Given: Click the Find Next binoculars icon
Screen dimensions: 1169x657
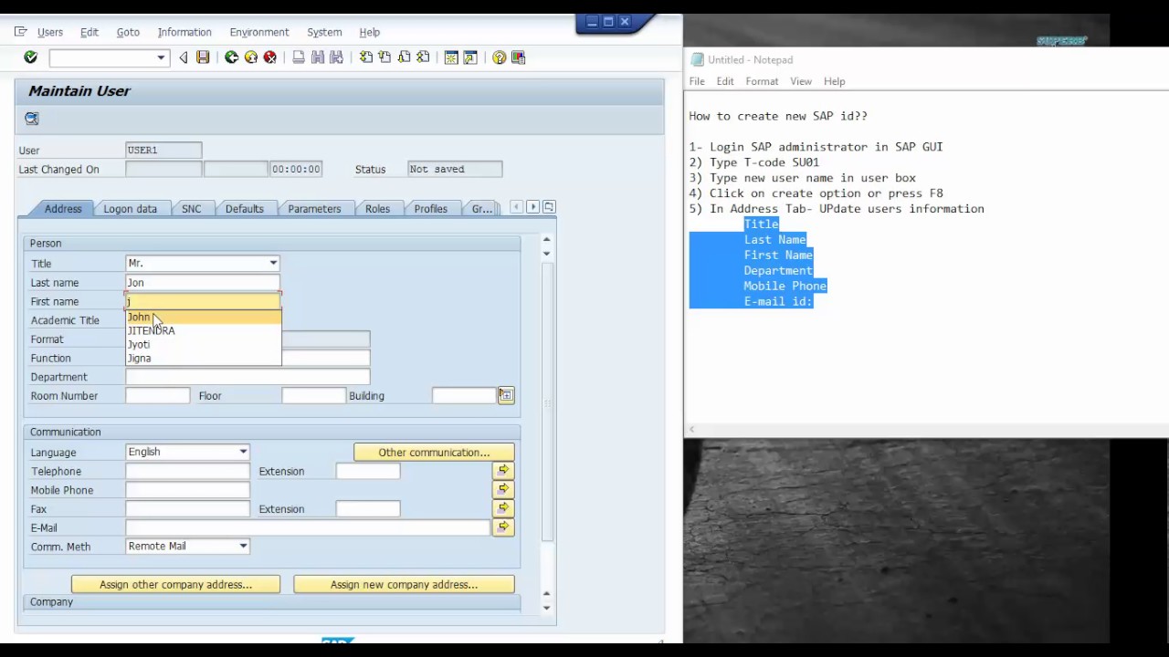Looking at the screenshot, I should [336, 57].
